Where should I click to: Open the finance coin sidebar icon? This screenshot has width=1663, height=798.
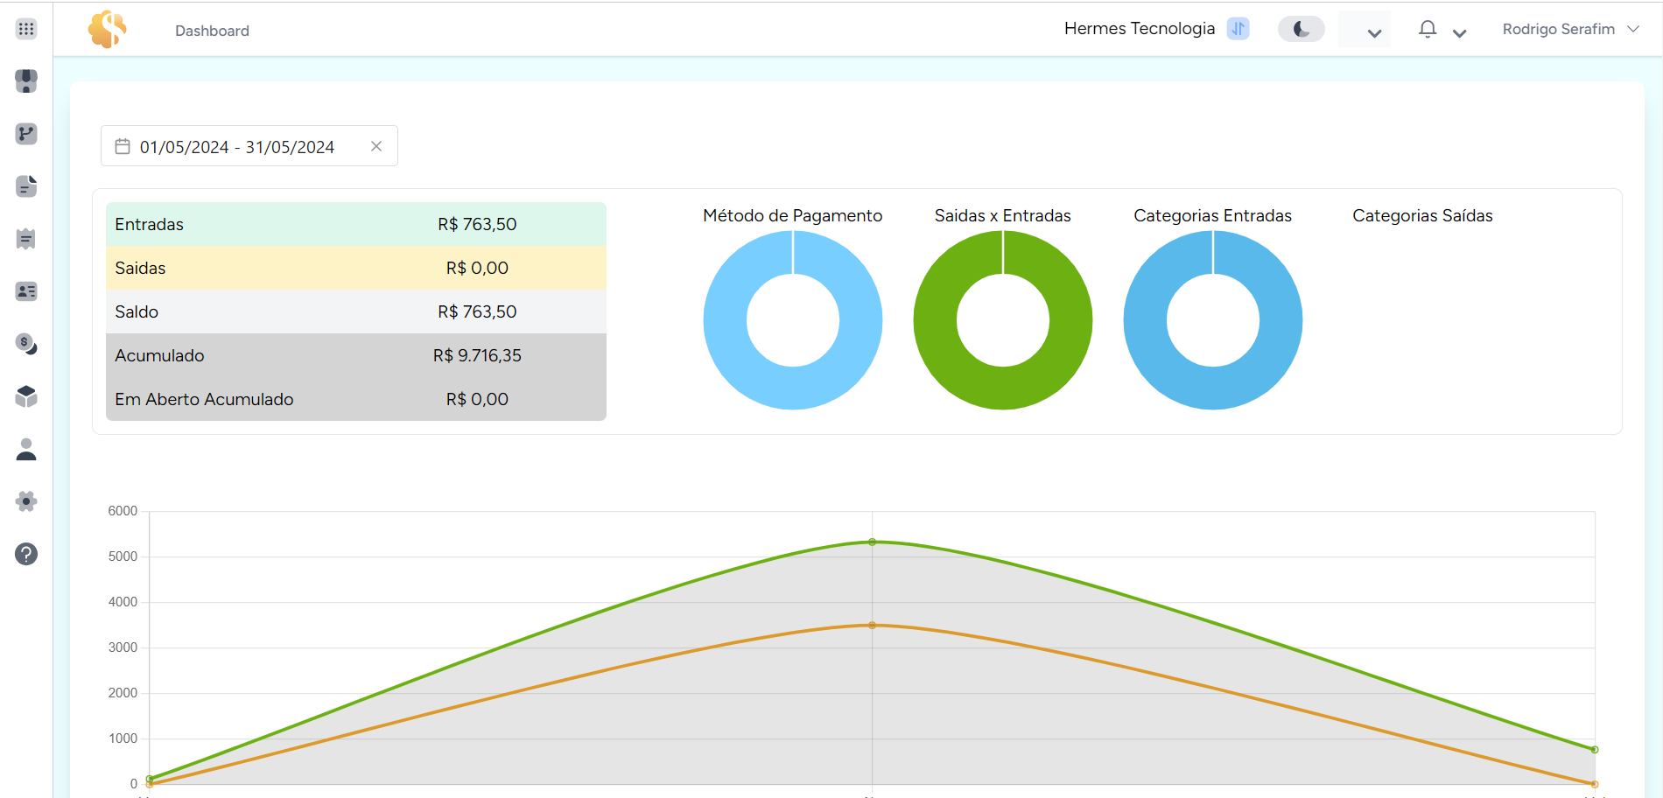pos(26,344)
